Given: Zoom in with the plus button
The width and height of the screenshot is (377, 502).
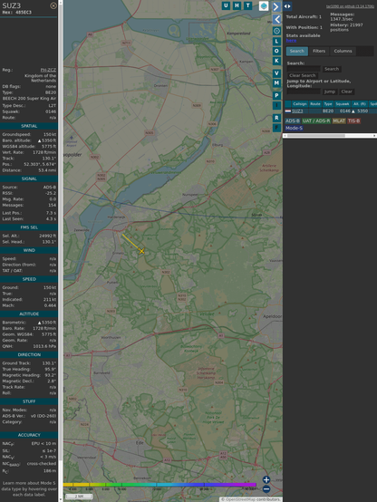Looking at the screenshot, I should pyautogui.click(x=266, y=479).
